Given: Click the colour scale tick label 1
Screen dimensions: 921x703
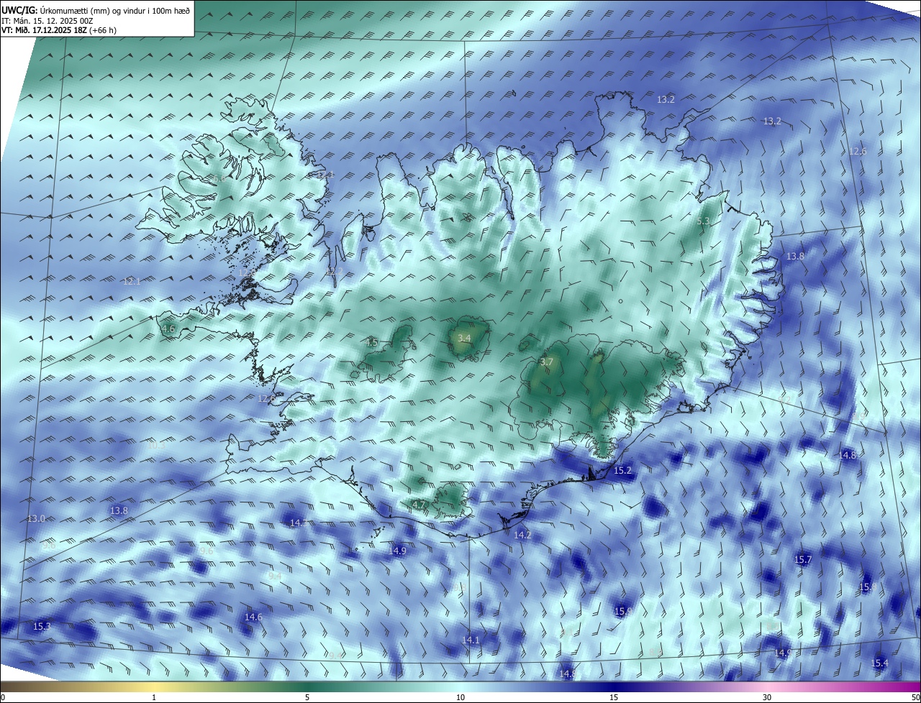Looking at the screenshot, I should click(154, 697).
